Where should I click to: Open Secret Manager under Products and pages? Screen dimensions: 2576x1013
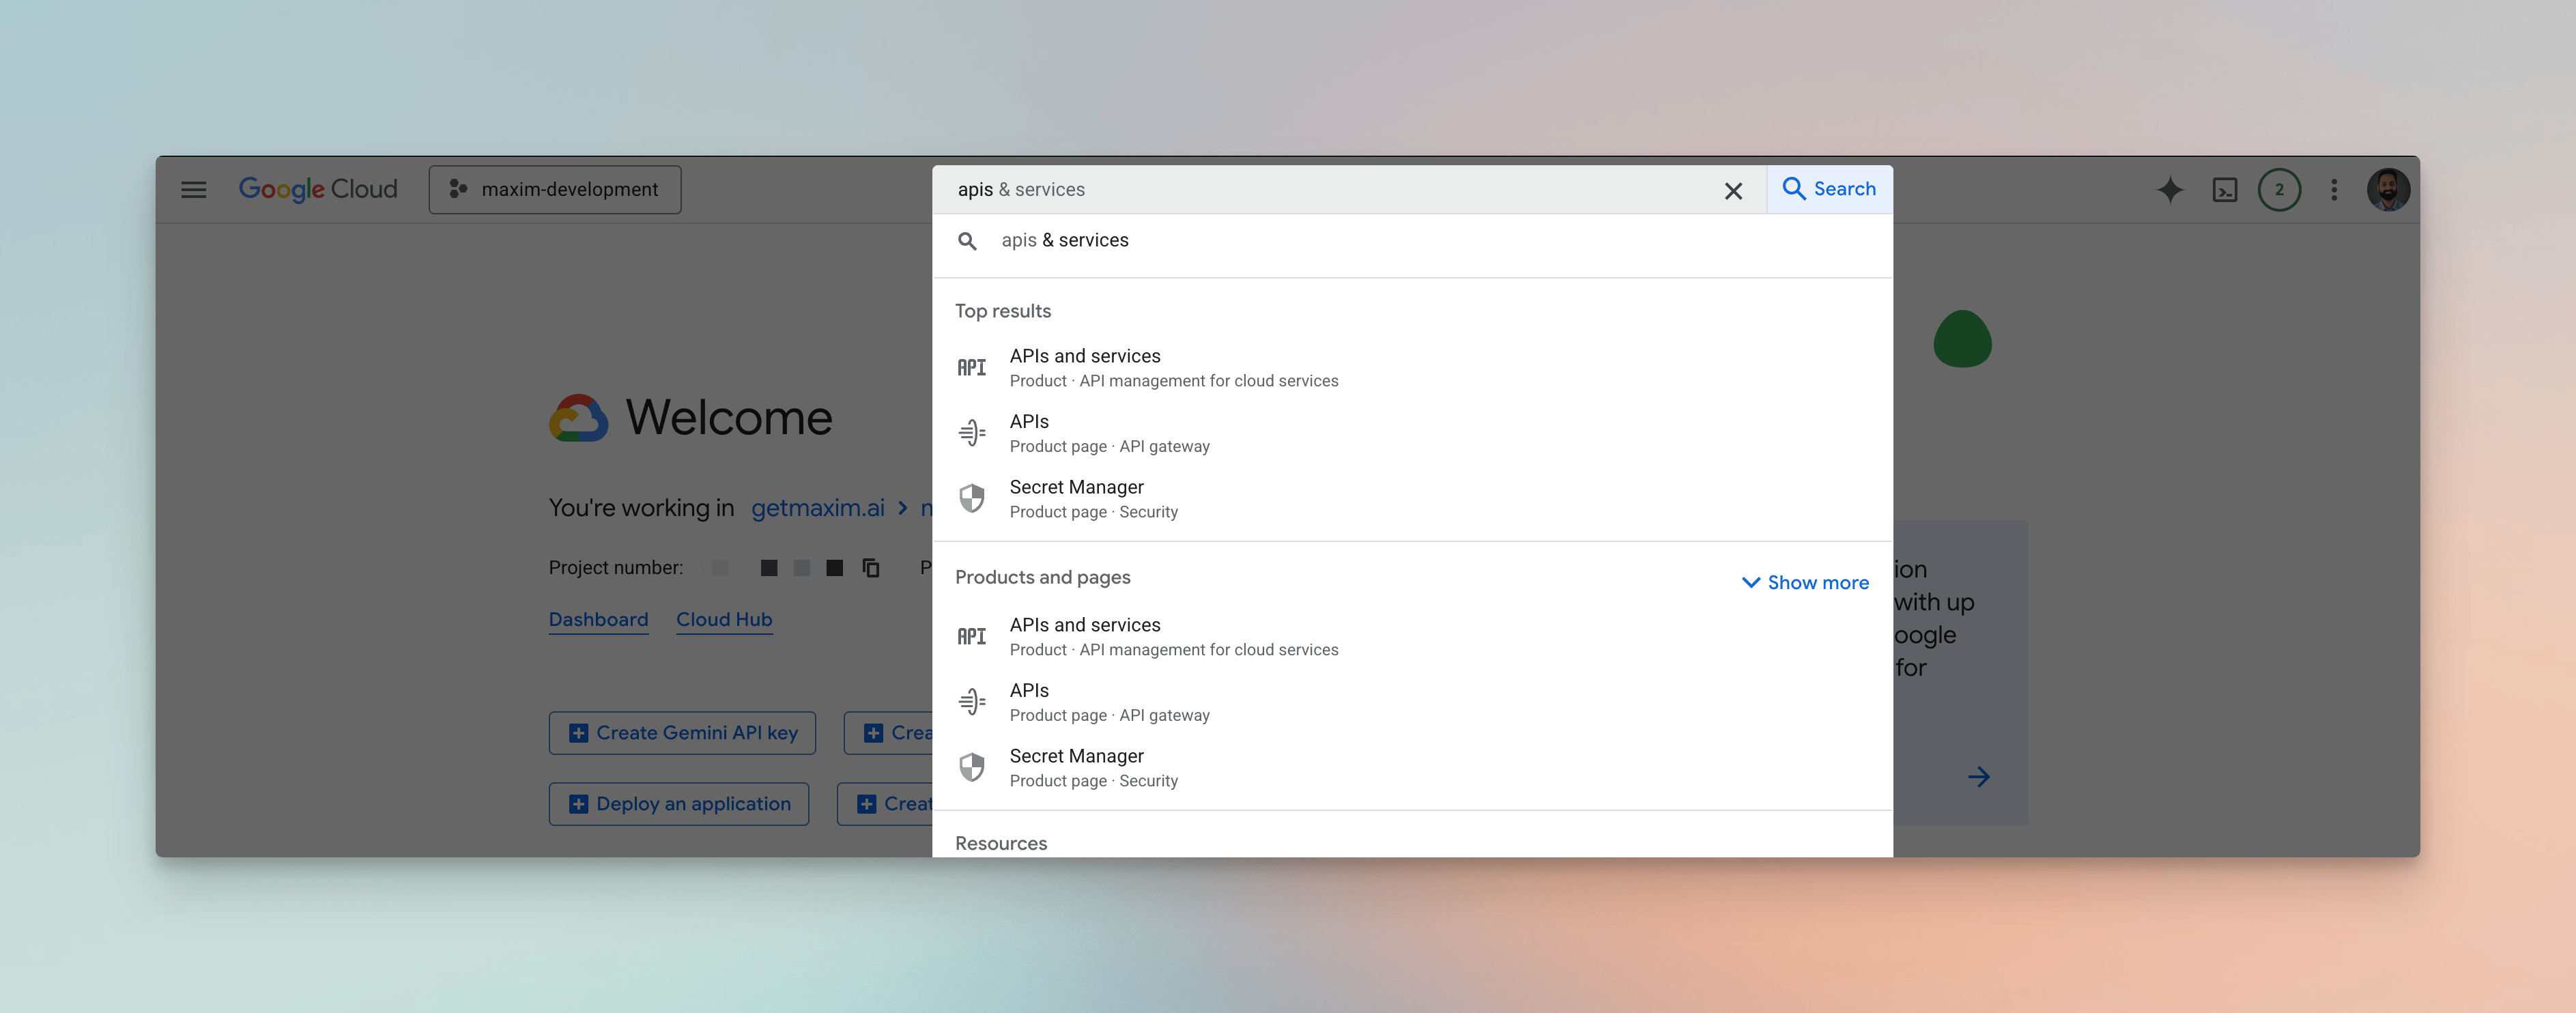tap(1412, 768)
